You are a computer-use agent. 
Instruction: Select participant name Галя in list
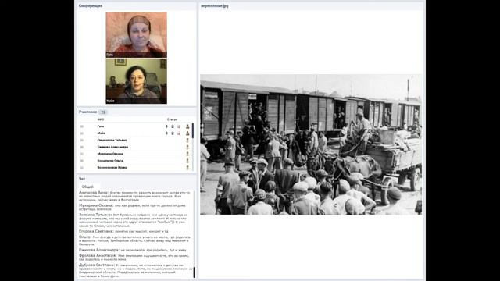tap(101, 126)
